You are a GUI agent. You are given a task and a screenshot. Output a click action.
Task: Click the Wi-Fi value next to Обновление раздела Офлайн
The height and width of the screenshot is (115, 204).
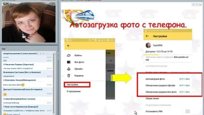click(x=185, y=86)
